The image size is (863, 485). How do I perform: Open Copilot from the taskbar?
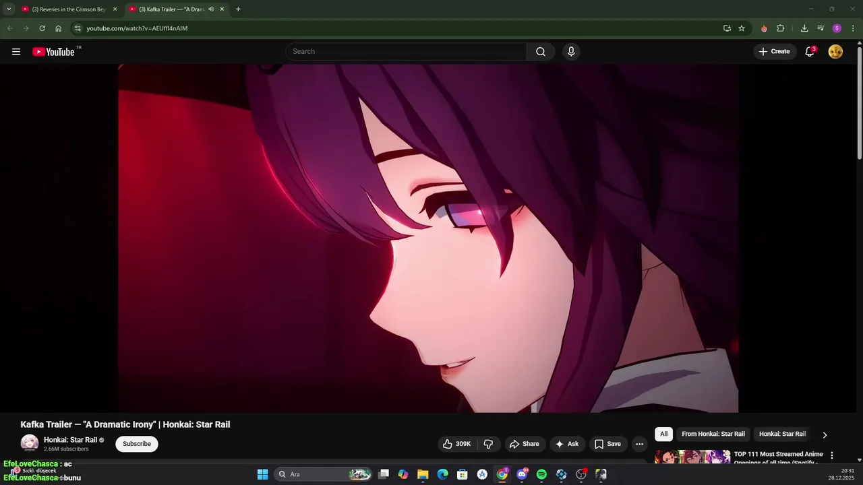(403, 474)
